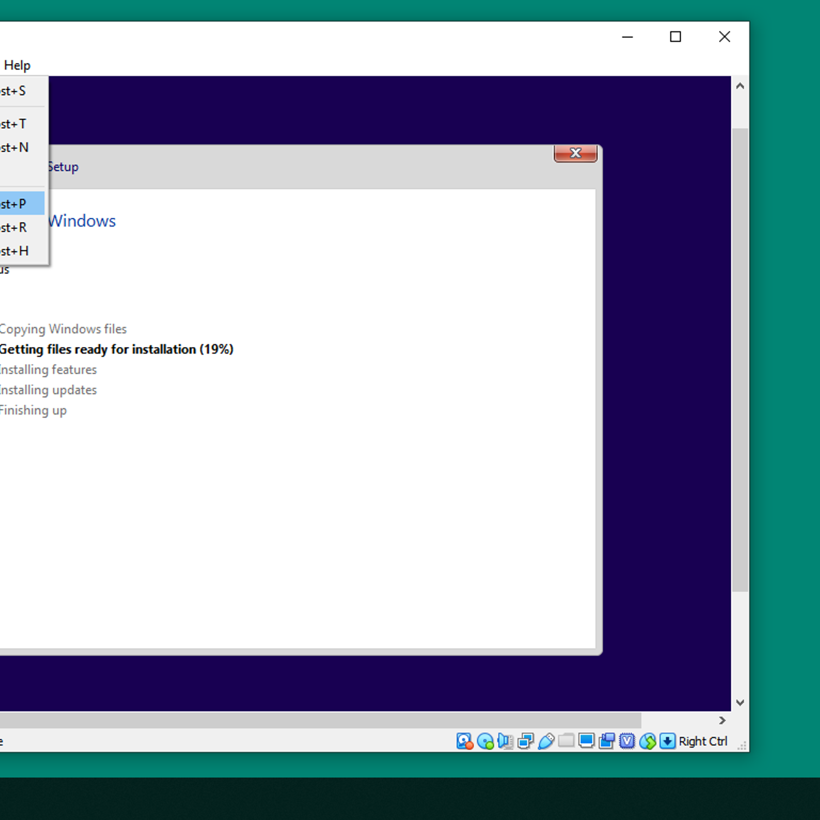Click the hard disk activity status icon
The height and width of the screenshot is (820, 820).
click(464, 741)
